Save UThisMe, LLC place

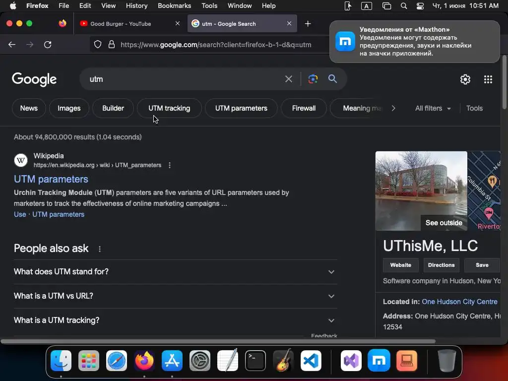point(482,265)
